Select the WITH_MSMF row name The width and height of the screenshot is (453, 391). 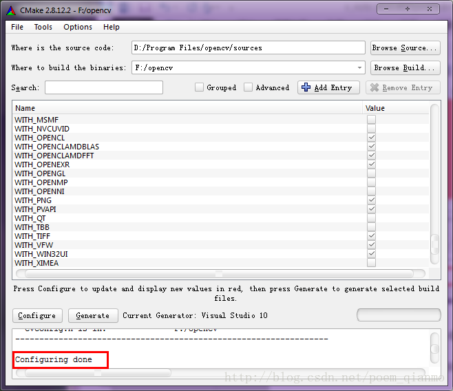(x=36, y=120)
